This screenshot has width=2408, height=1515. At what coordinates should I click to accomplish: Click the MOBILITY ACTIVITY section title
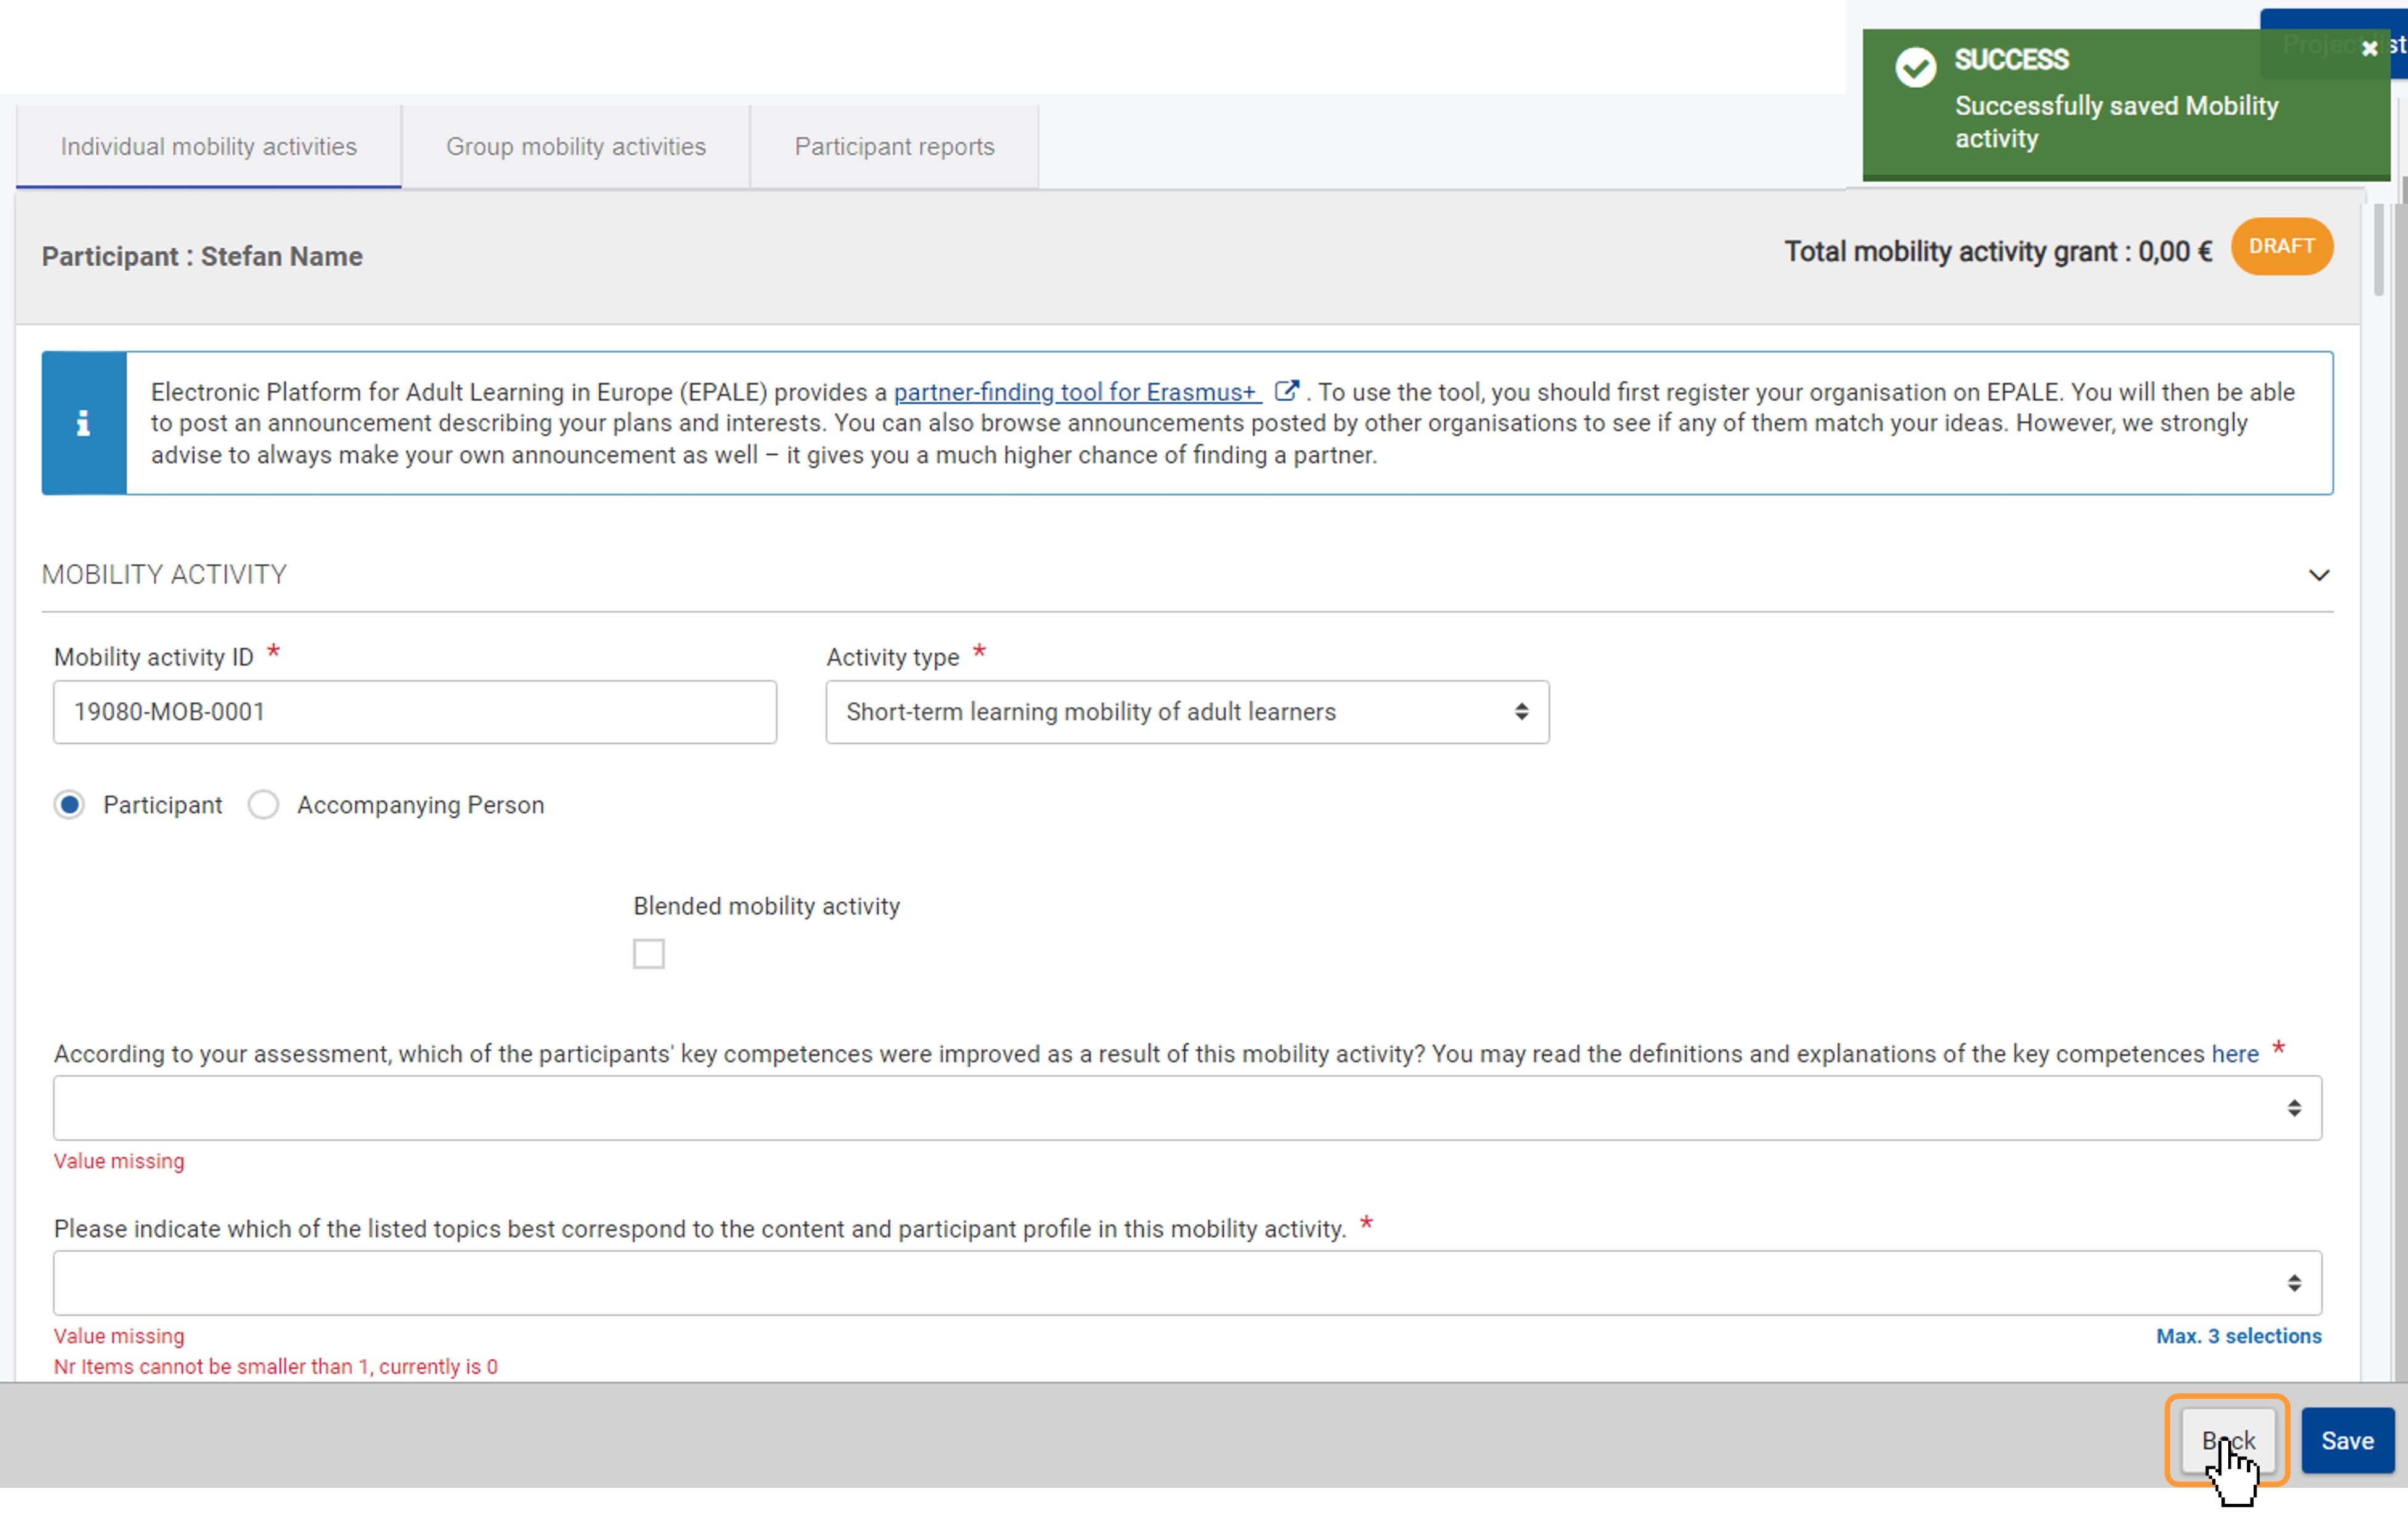(x=164, y=575)
